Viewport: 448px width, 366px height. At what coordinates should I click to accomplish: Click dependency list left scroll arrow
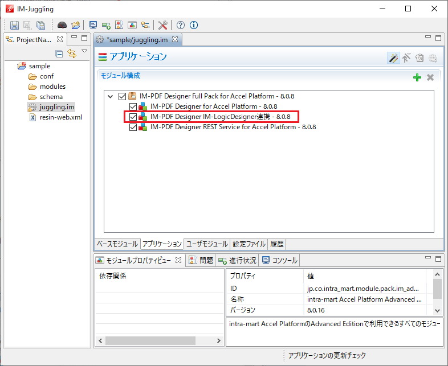point(100,340)
